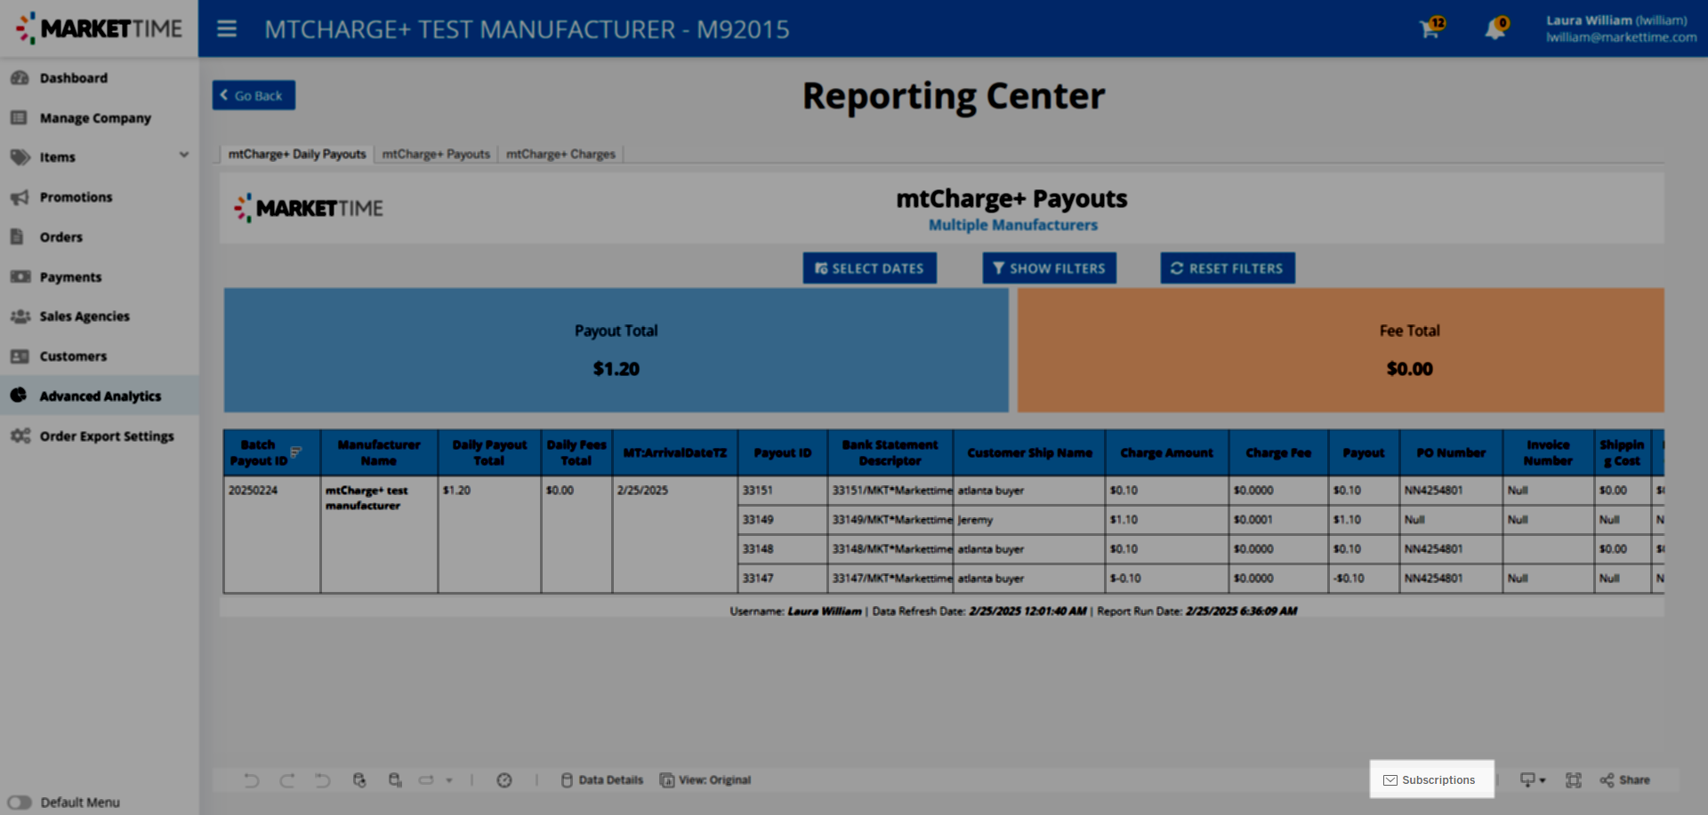This screenshot has height=815, width=1708.
Task: Click the SELECT DATES button
Action: click(870, 268)
